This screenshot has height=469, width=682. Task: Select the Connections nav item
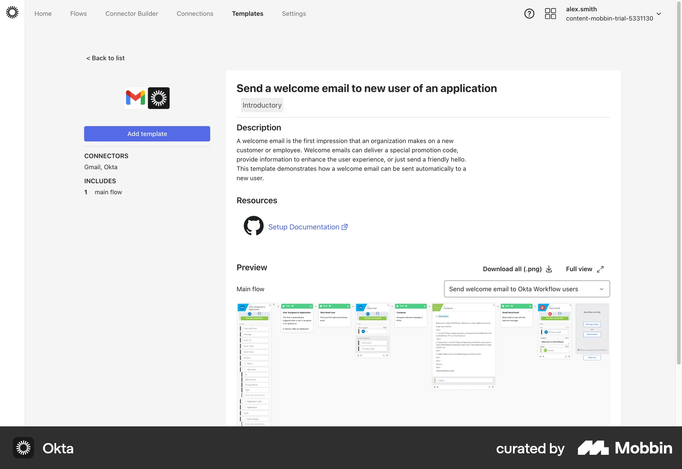click(195, 14)
